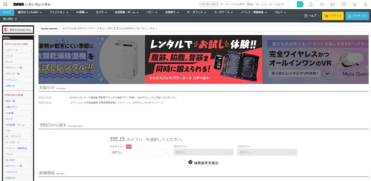The image size is (371, 181).
Task: Open the シックスパッド コアベルト banner
Action: tap(204, 60)
